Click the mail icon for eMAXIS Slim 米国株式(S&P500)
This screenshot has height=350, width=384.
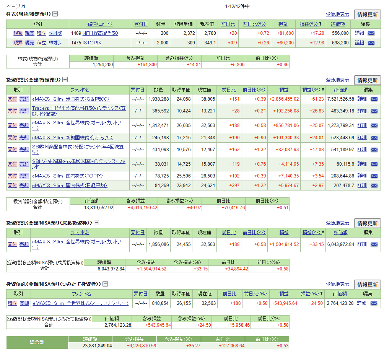click(374, 99)
